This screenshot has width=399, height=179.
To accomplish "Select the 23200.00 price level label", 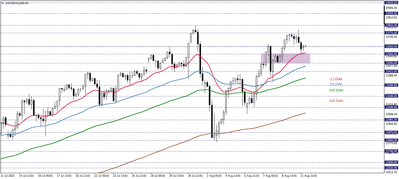I will click(x=391, y=96).
